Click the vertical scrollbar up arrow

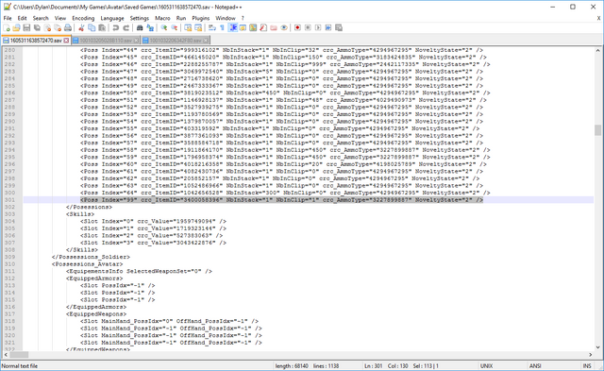[597, 50]
